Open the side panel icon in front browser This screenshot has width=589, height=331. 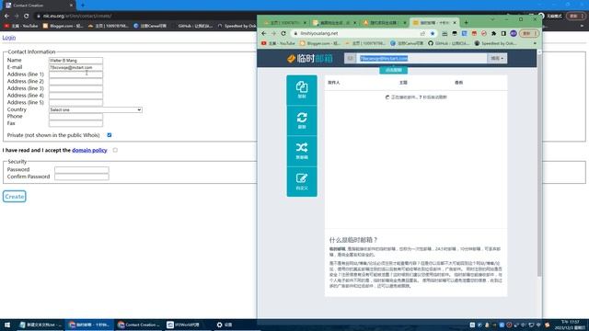(503, 33)
